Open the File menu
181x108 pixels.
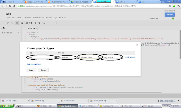8,18
